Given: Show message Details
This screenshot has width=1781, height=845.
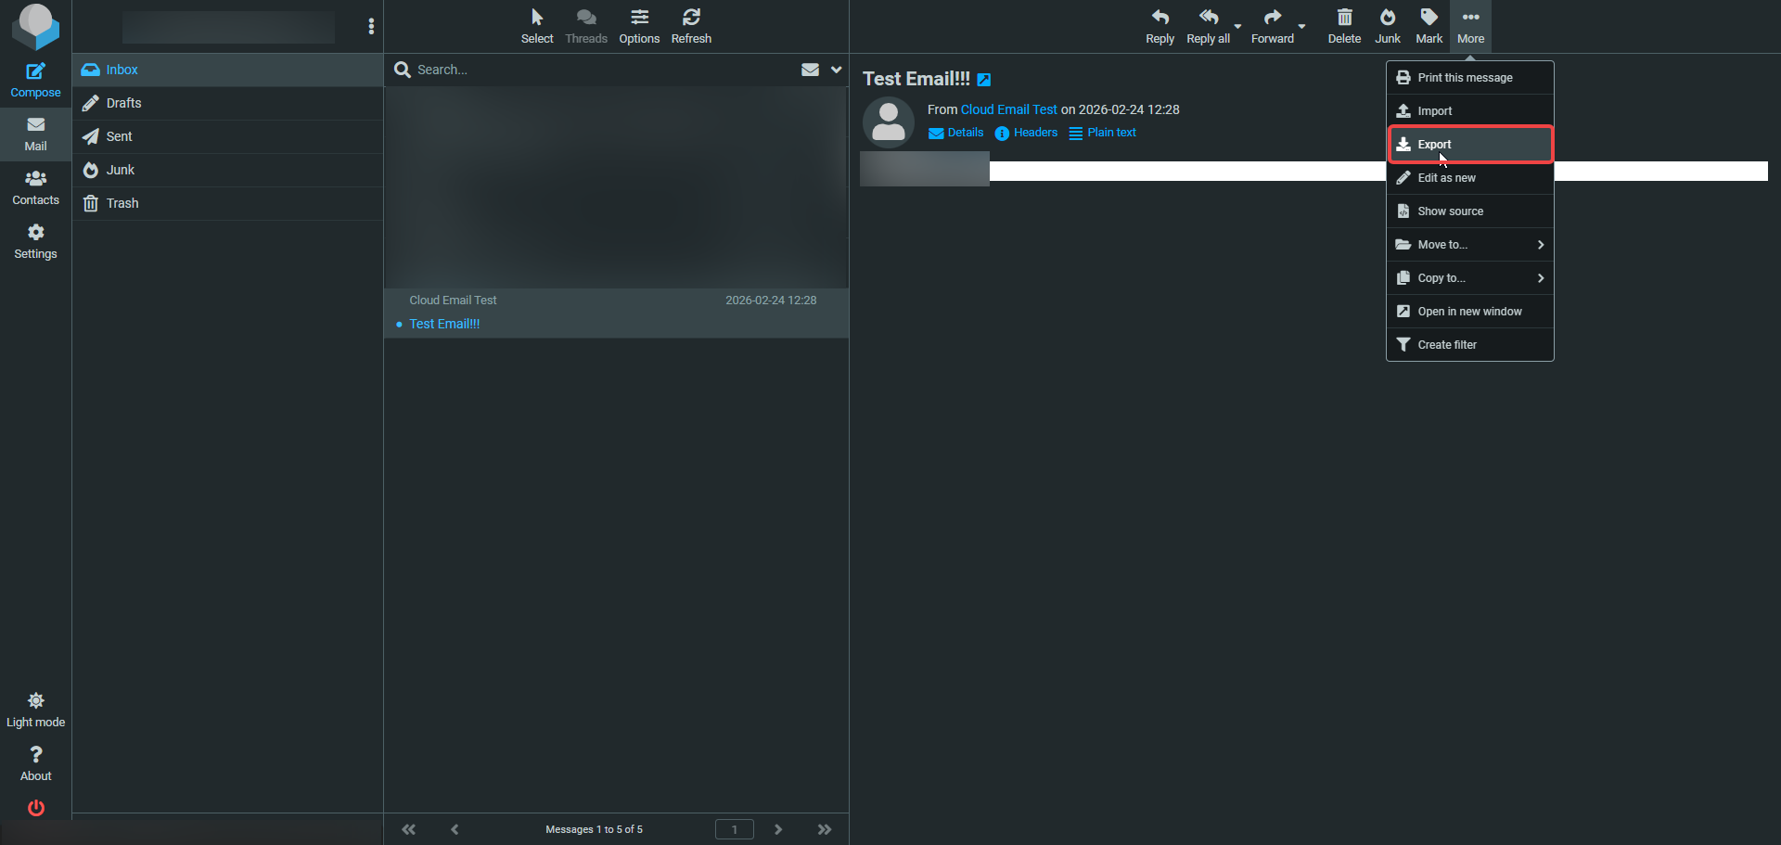Looking at the screenshot, I should coord(955,133).
